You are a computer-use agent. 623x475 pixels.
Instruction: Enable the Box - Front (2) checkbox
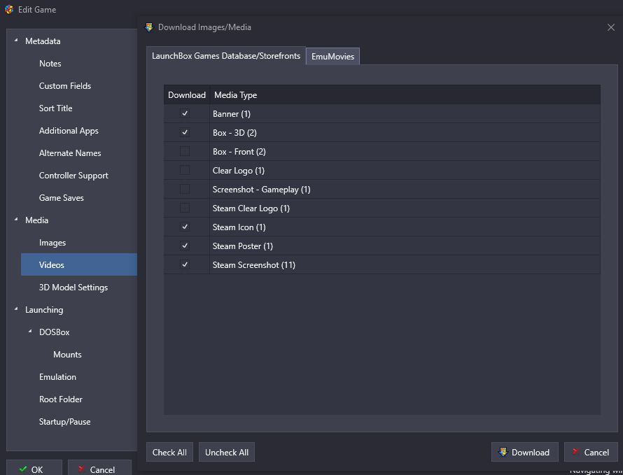click(185, 152)
